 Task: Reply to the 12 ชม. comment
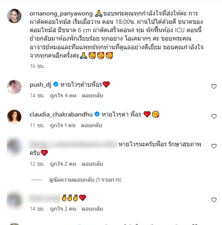[x=92, y=164]
